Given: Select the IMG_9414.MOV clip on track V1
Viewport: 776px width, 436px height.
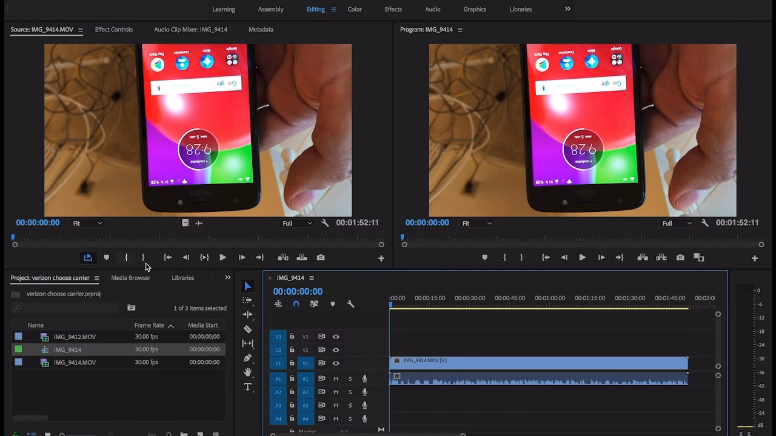Looking at the screenshot, I should [x=540, y=363].
